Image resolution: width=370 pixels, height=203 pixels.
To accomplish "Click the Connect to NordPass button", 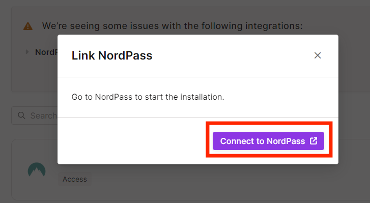I will click(x=268, y=141).
